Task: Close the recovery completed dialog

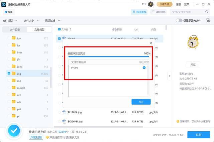Action: coord(151,43)
